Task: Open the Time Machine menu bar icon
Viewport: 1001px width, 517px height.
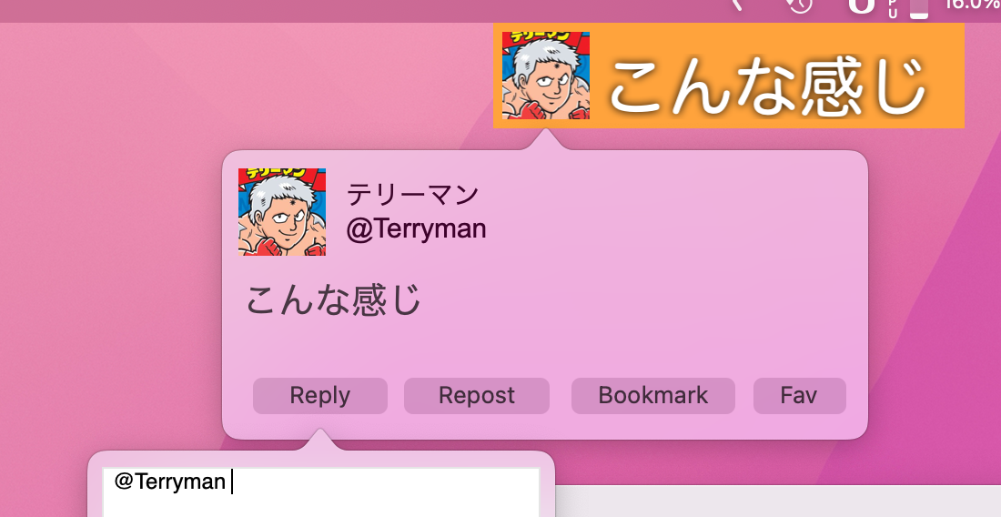Action: [x=800, y=5]
